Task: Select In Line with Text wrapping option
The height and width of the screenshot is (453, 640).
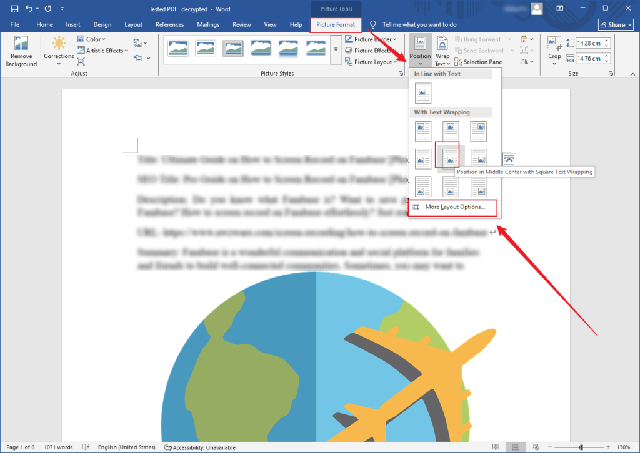Action: pyautogui.click(x=423, y=92)
